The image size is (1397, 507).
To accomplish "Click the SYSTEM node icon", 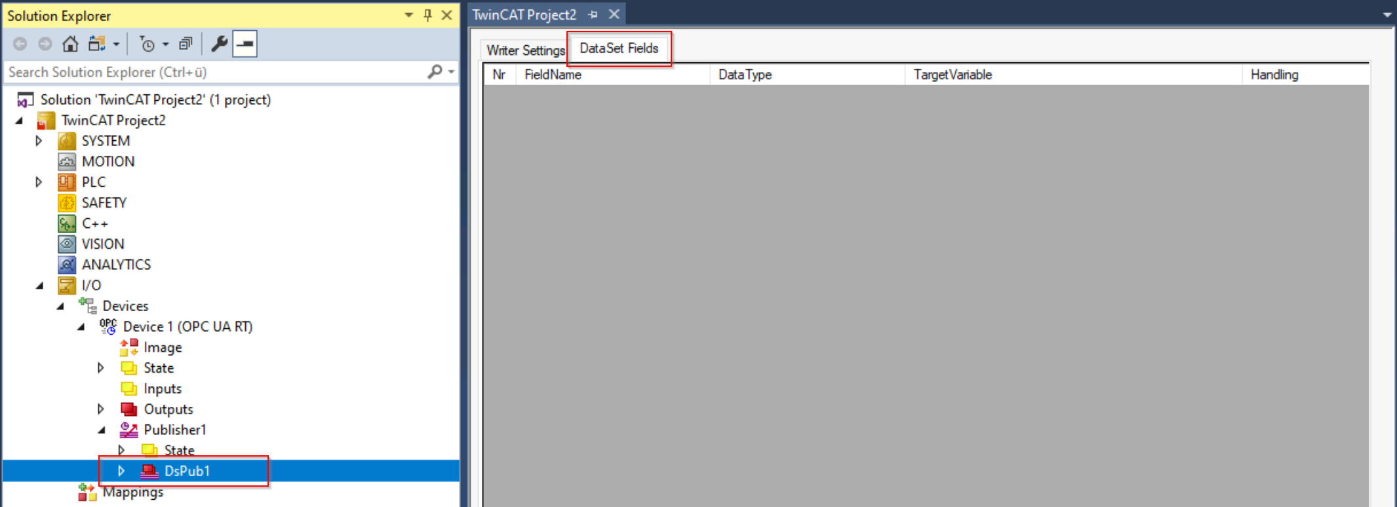I will 67,141.
